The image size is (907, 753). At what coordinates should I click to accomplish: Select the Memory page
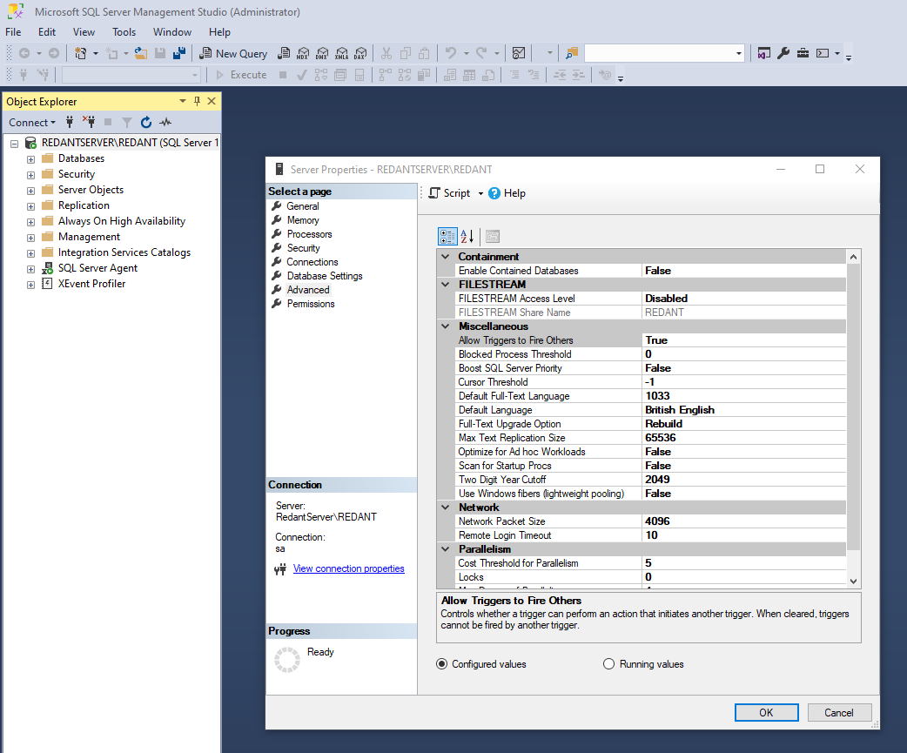[x=303, y=220]
